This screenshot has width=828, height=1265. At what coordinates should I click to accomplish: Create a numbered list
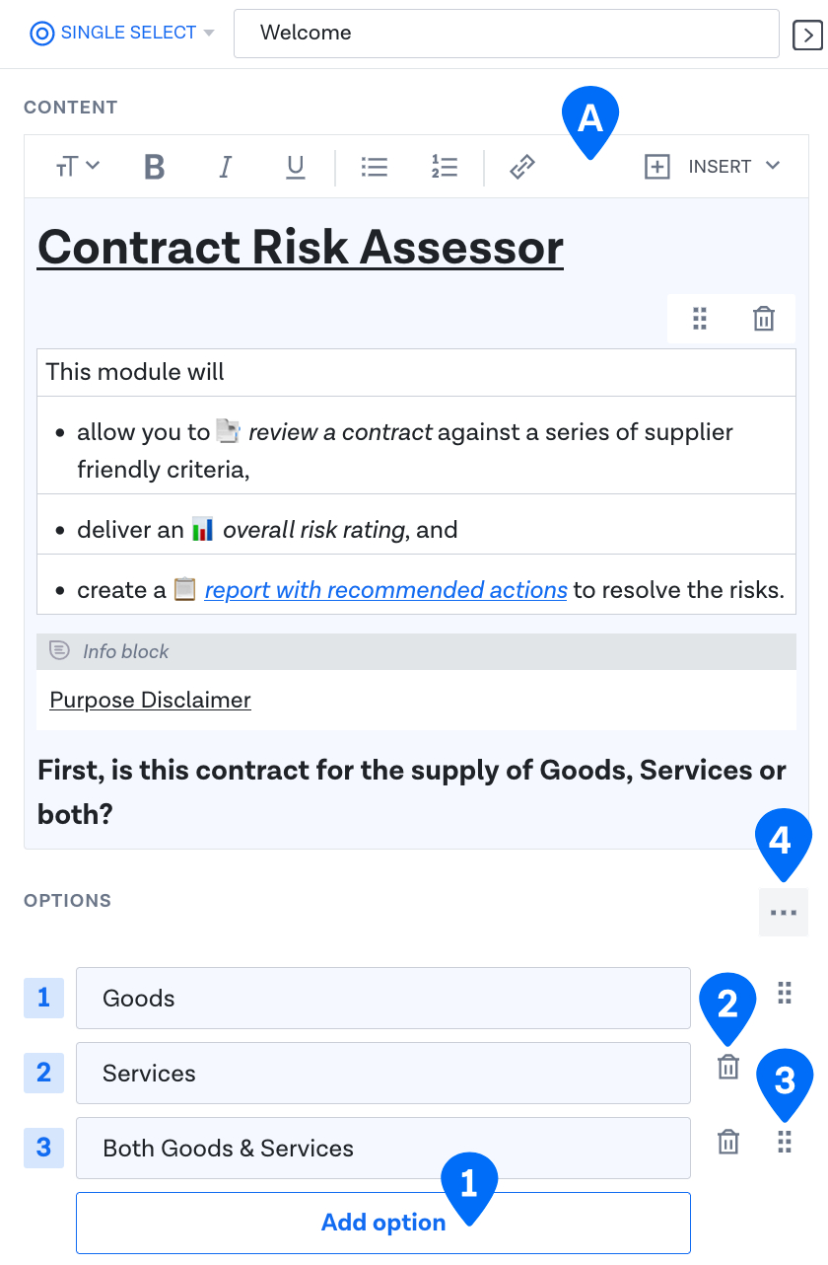tap(445, 167)
